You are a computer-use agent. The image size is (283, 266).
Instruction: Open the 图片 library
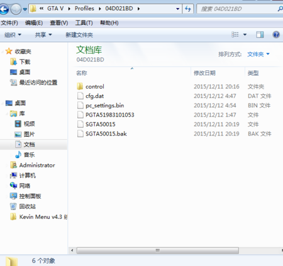click(29, 134)
